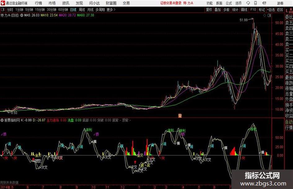Click the 证券交易未登录 login link

[x=171, y=3]
